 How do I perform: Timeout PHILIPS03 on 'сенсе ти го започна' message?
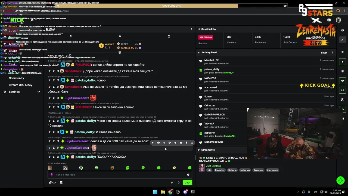(54, 107)
